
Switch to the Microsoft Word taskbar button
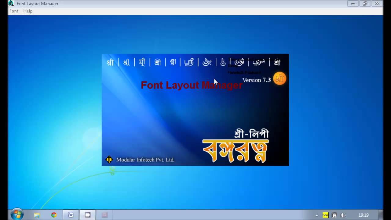pyautogui.click(x=71, y=215)
